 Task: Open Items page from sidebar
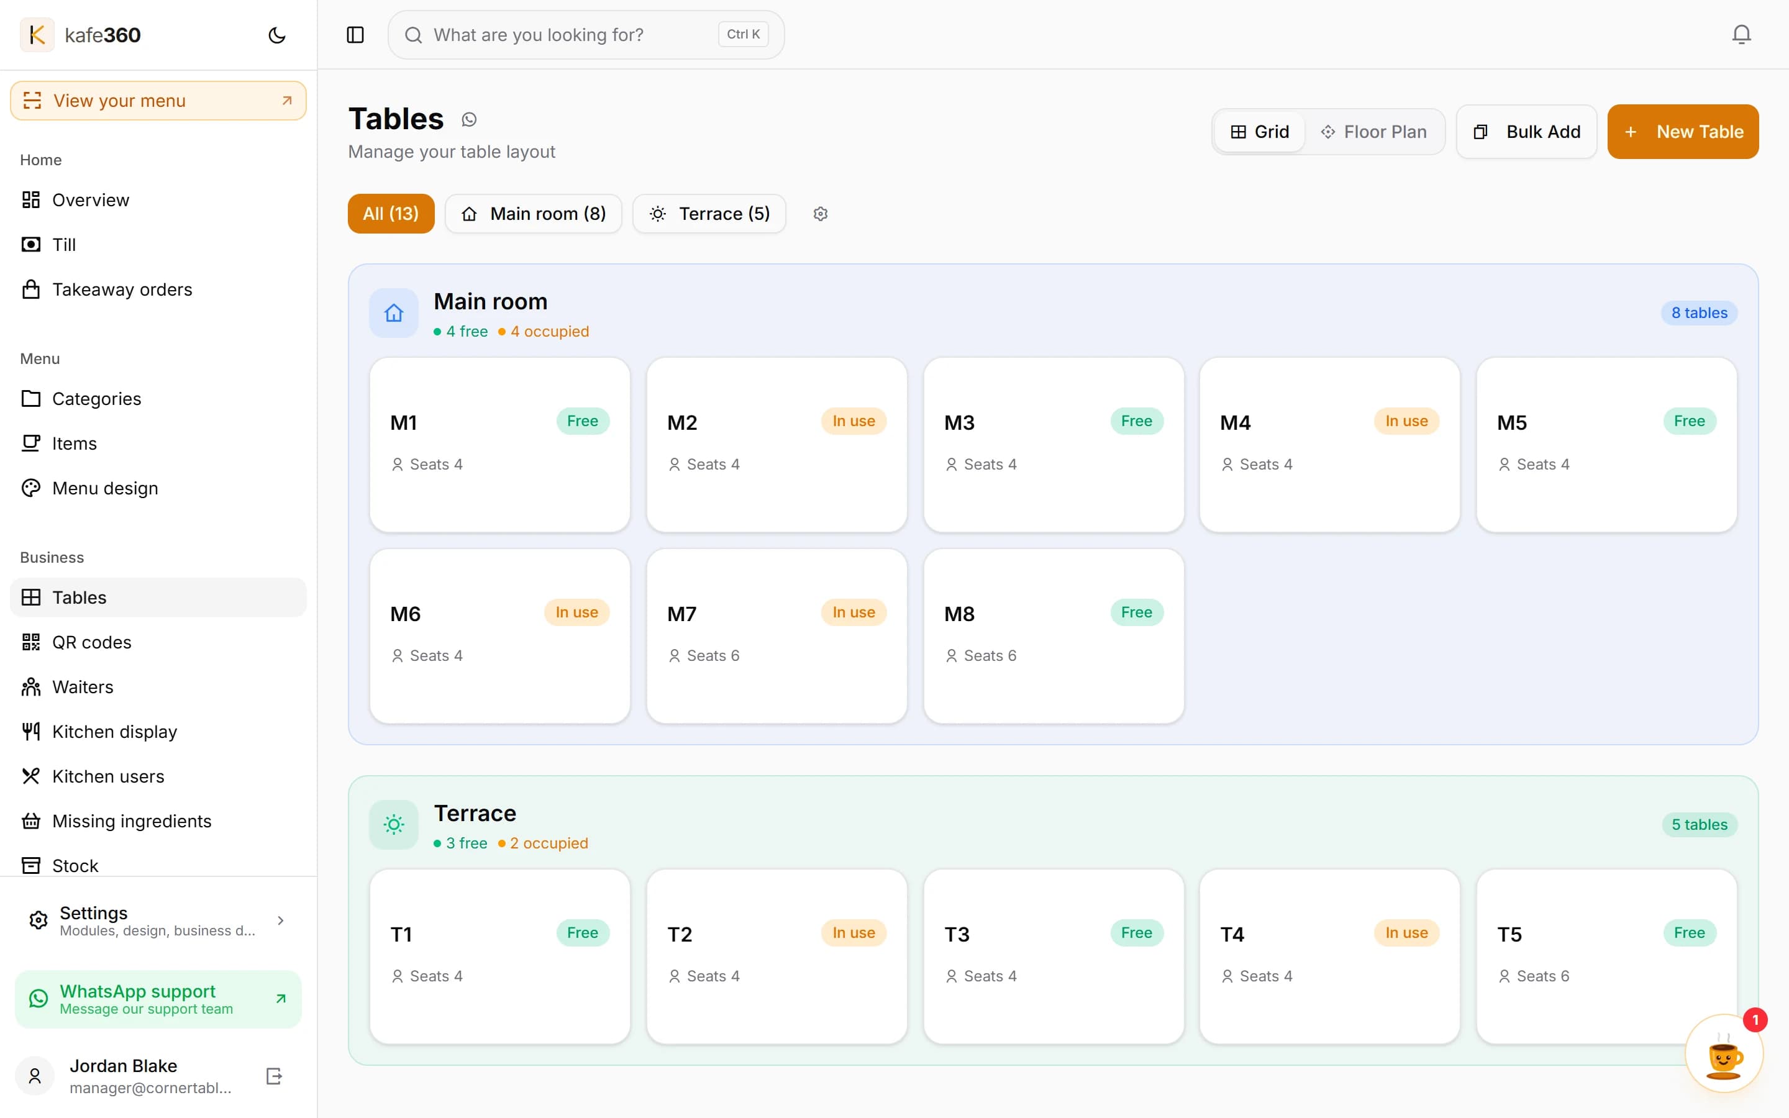158,443
